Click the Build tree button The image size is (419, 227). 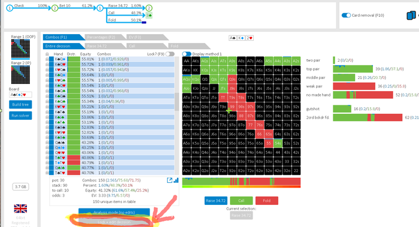pos(20,104)
